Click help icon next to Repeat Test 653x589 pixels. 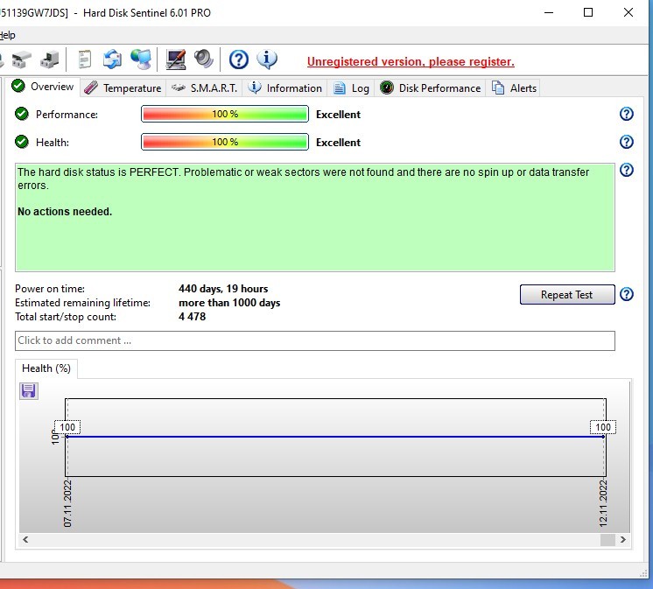click(627, 294)
